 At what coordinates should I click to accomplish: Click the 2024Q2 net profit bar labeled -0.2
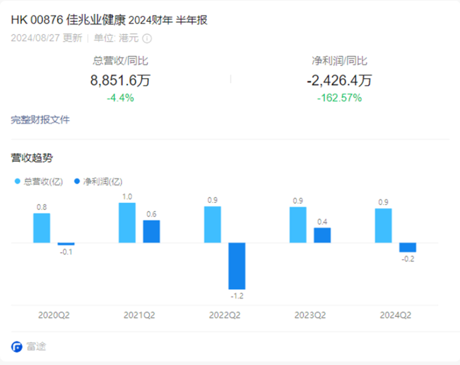click(408, 247)
